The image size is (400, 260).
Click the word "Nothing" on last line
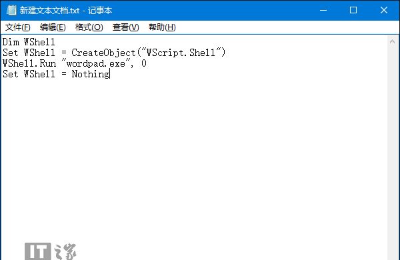(91, 74)
